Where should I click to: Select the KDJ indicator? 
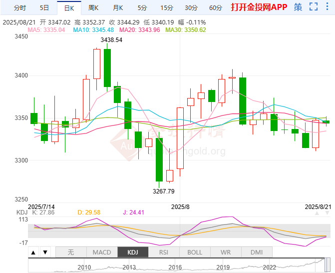click(x=133, y=252)
